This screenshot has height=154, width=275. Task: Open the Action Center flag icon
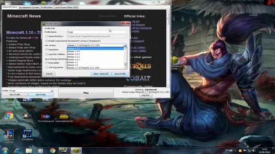(244, 151)
